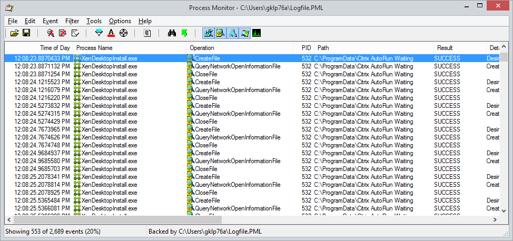This screenshot has height=241, width=513.
Task: Select the row at 12:08:24.5274315 PM
Action: pyautogui.click(x=252, y=114)
